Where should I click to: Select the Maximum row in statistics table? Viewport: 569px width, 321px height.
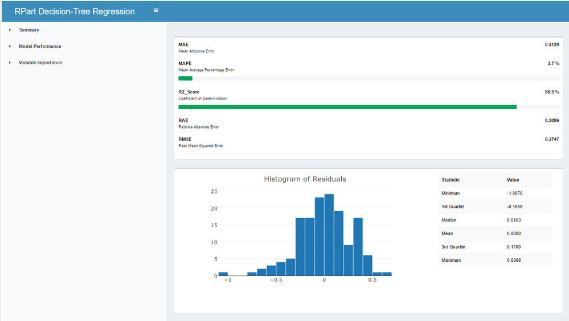[x=495, y=261]
